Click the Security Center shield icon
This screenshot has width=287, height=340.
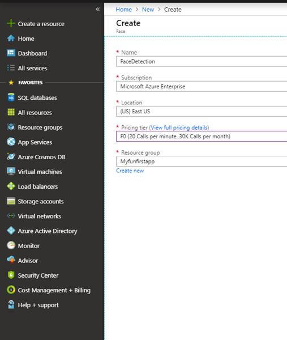click(11, 275)
